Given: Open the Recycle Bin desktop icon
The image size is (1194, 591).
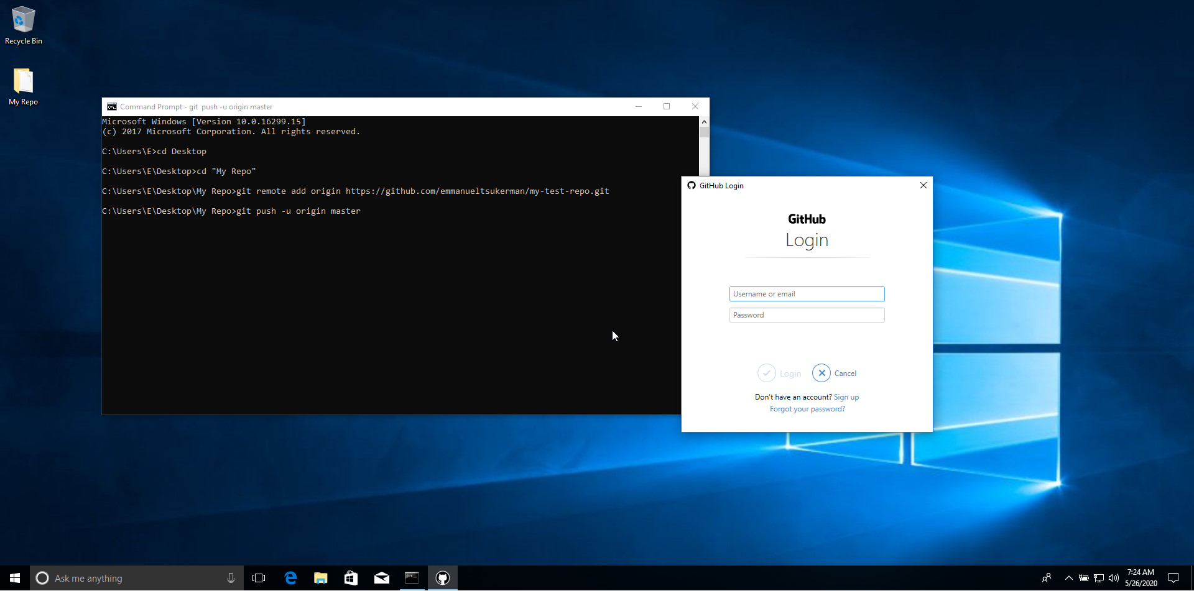Looking at the screenshot, I should (x=24, y=25).
